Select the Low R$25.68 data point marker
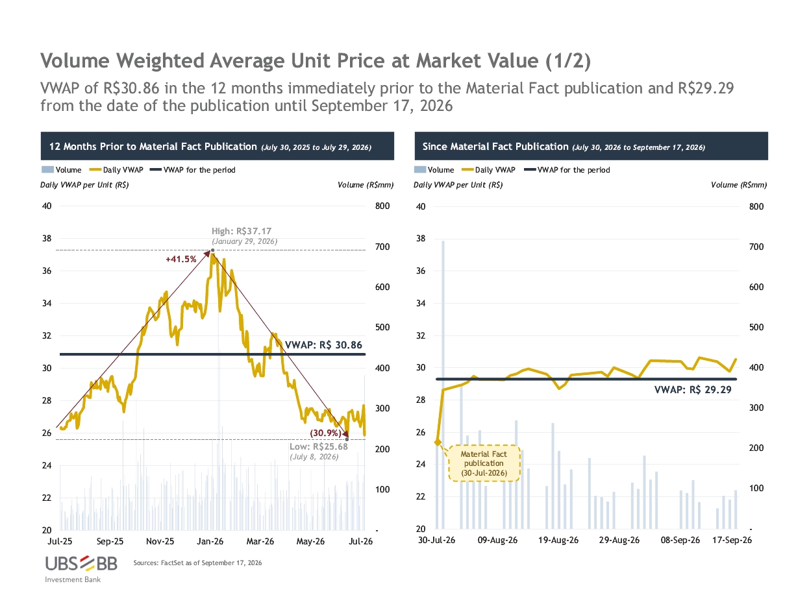The height and width of the screenshot is (606, 809). point(347,439)
